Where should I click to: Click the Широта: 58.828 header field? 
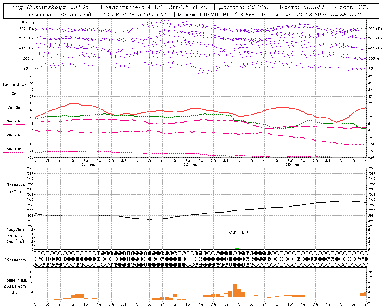(300, 7)
